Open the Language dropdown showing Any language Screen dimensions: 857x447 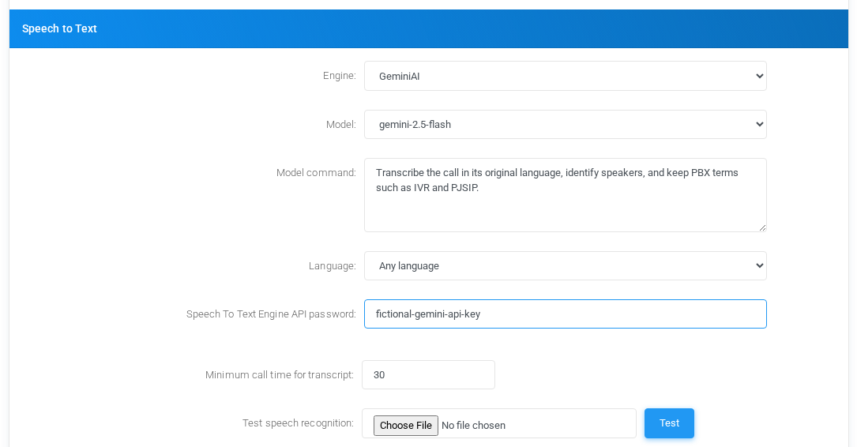pos(565,265)
